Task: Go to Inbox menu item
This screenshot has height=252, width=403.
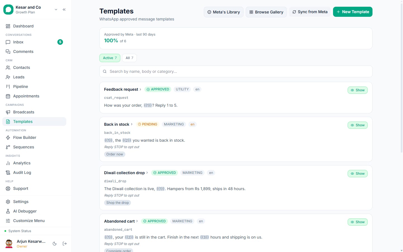Action: point(34,42)
